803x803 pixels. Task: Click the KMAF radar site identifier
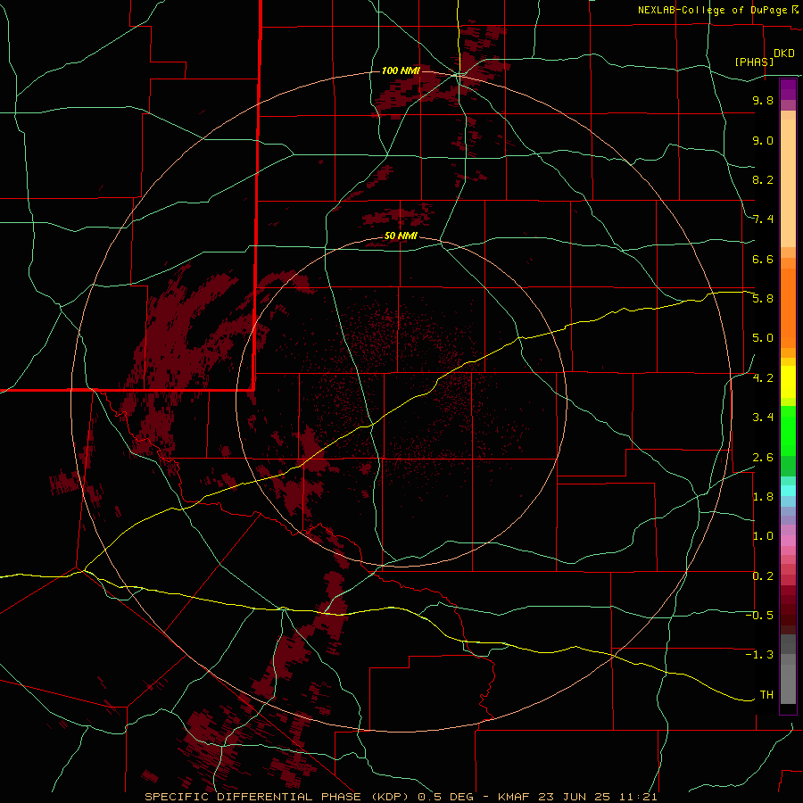(x=513, y=797)
